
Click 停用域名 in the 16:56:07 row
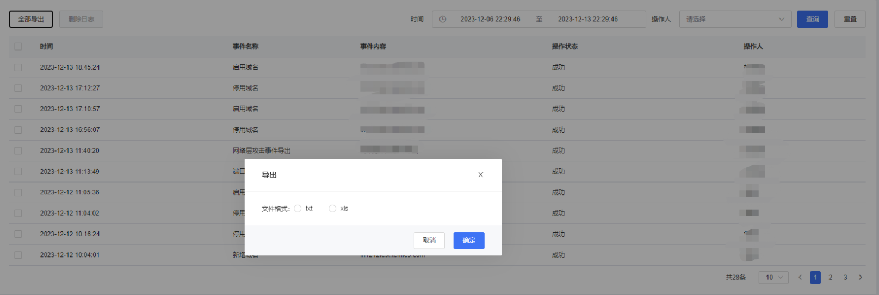[246, 130]
